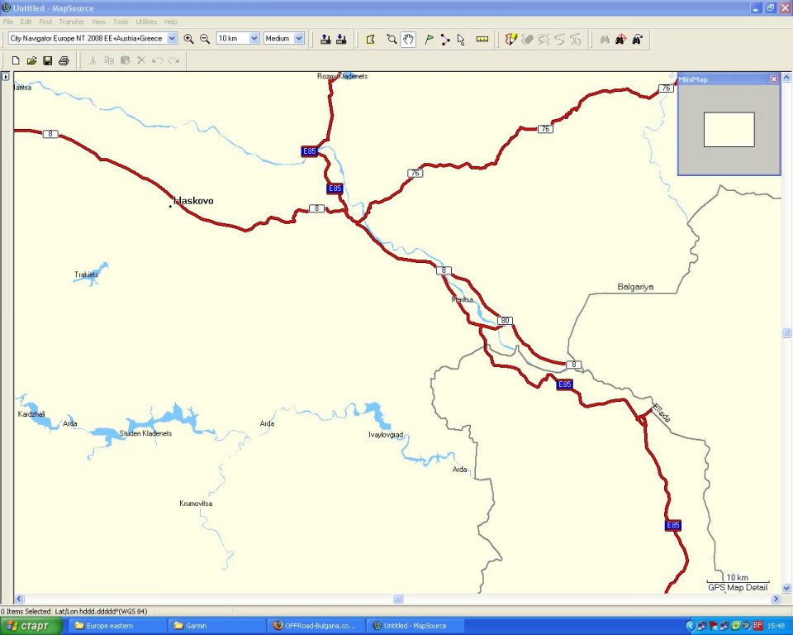This screenshot has height=635, width=793.
Task: Open the Utilities menu
Action: click(146, 21)
